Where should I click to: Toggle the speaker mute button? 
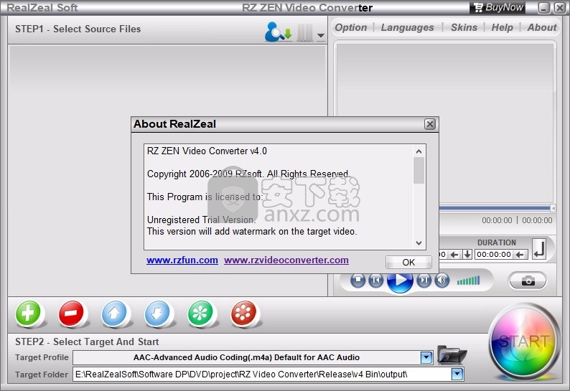tap(441, 281)
